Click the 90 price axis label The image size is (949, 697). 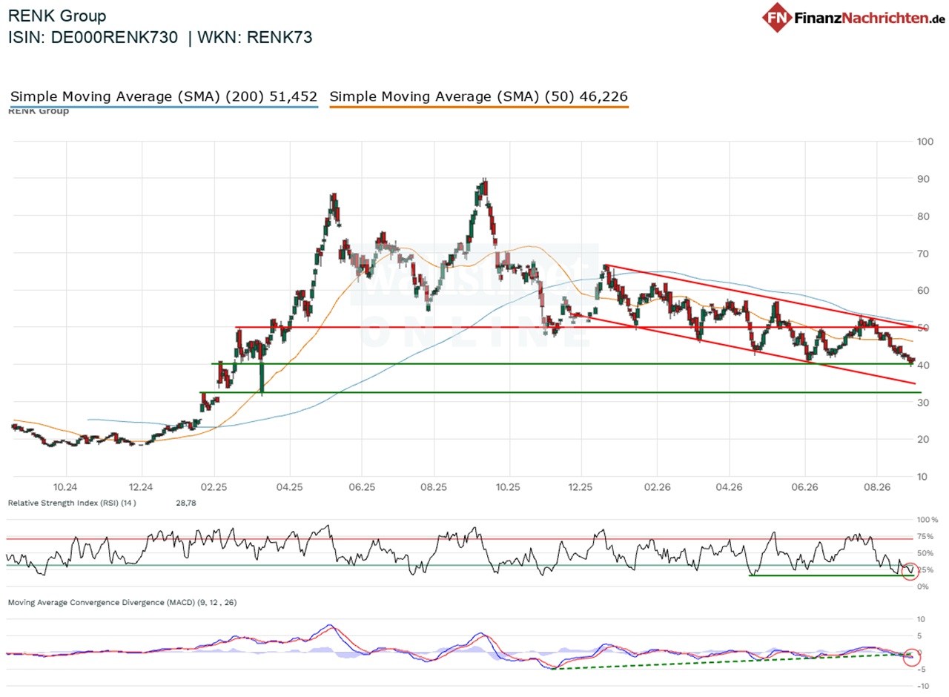922,179
